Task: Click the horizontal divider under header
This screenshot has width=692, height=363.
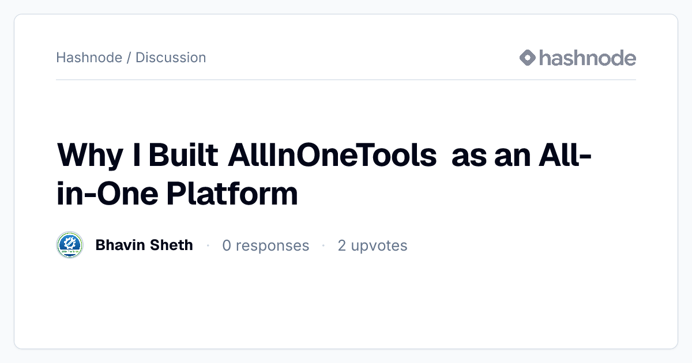Action: [x=346, y=80]
